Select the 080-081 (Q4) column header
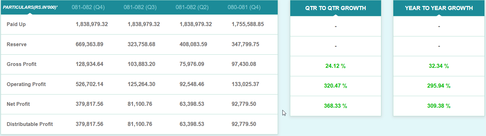The width and height of the screenshot is (486, 136). coord(244,7)
